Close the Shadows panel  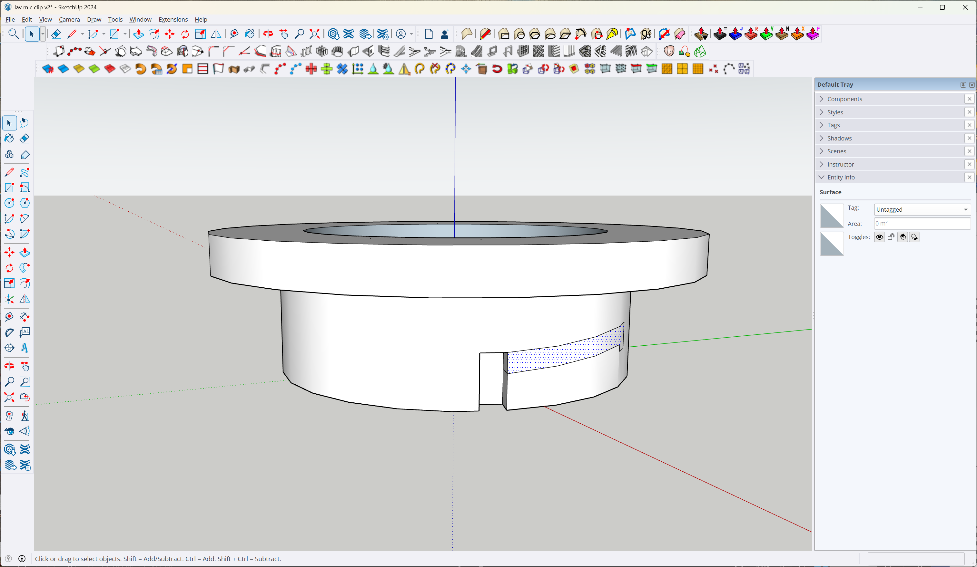coord(969,138)
